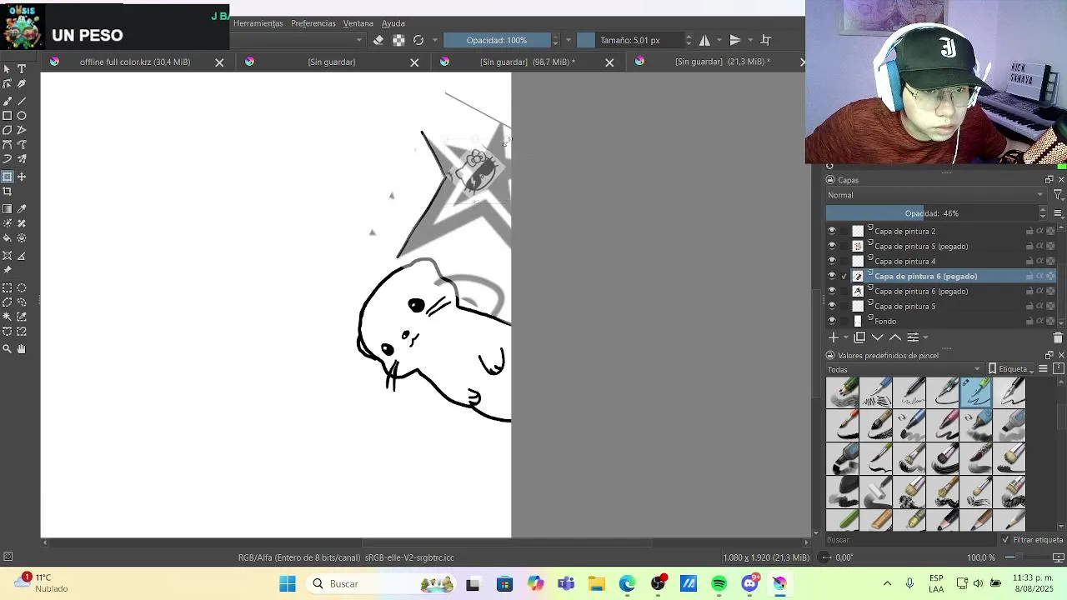Switch to [Sin guardar] (98,7 MiB) tab
The height and width of the screenshot is (600, 1067).
528,62
